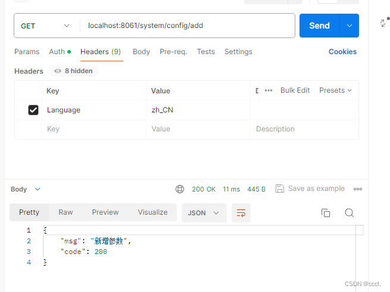The height and width of the screenshot is (292, 390).
Task: Click the copy response icon
Action: click(326, 213)
